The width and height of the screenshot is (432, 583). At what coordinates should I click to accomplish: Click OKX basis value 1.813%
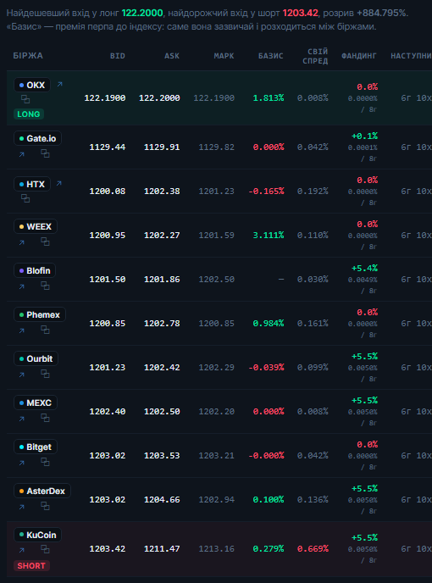coord(269,97)
